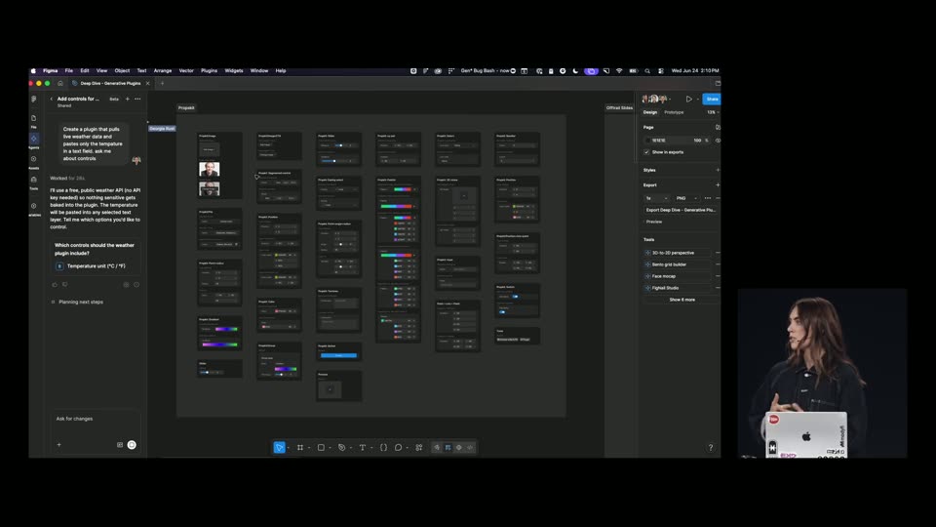The width and height of the screenshot is (936, 527).
Task: Open Face mocap tool
Action: [677, 276]
